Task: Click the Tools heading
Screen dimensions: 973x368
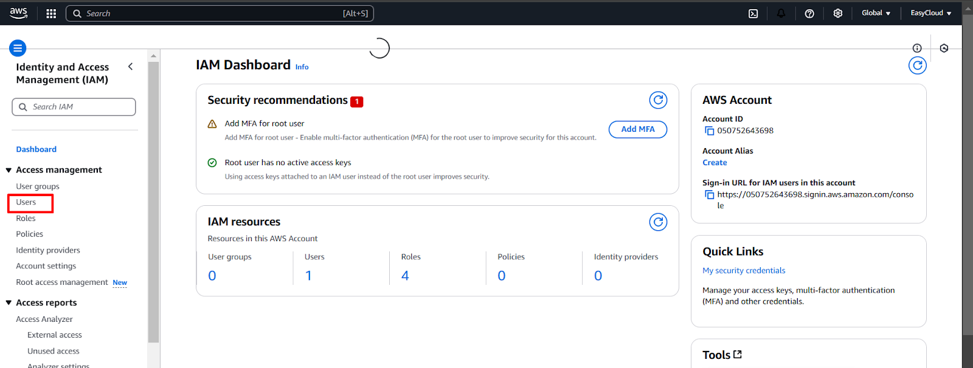Action: [716, 355]
